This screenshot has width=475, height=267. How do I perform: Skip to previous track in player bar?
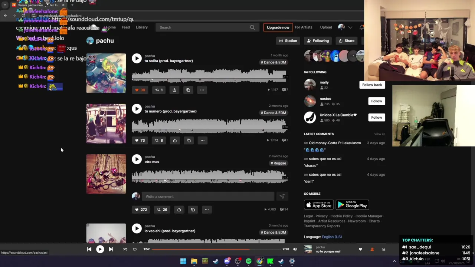(x=89, y=249)
